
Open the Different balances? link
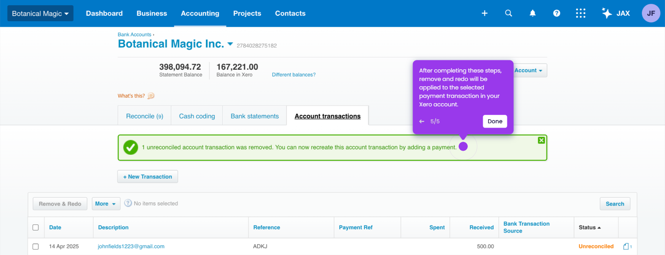(294, 75)
